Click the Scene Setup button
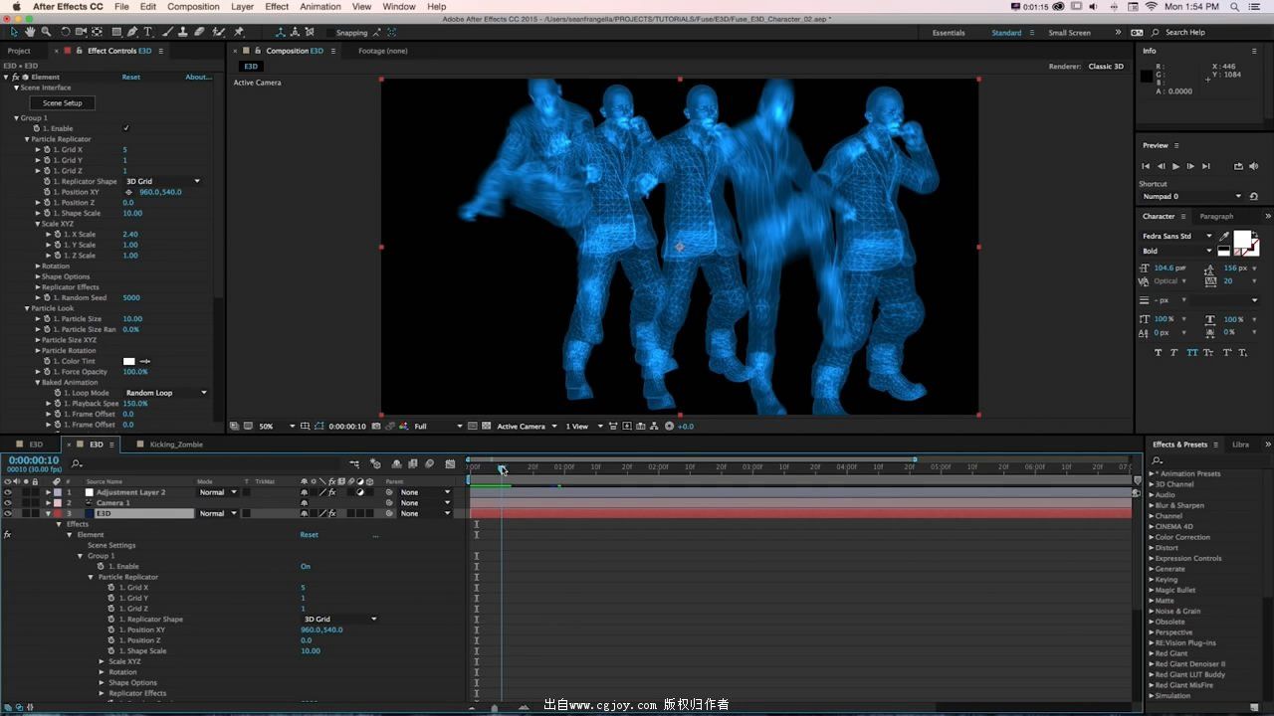Image resolution: width=1274 pixels, height=716 pixels. tap(62, 103)
